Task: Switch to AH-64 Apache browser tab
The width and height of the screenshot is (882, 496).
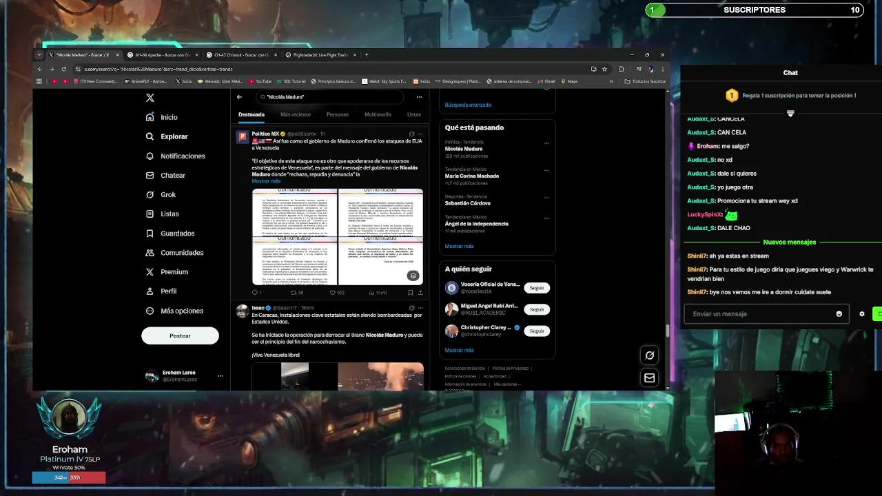Action: coord(163,54)
